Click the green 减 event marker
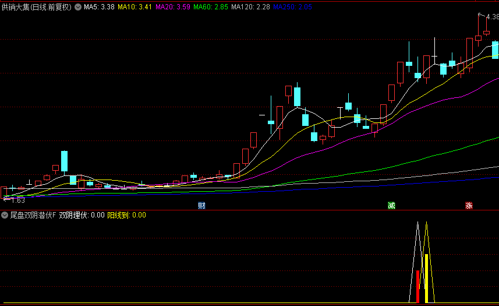Image resolution: width=499 pixels, height=306 pixels. pos(392,205)
